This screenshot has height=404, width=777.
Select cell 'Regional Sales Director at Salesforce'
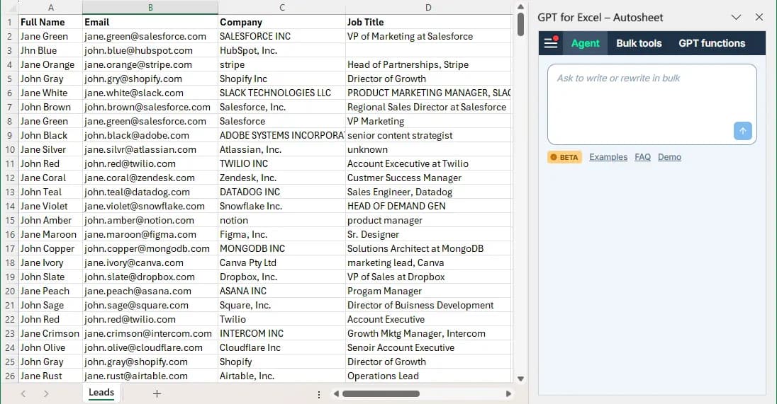(x=428, y=108)
